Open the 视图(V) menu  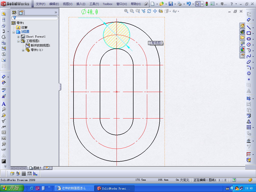pos(67,4)
